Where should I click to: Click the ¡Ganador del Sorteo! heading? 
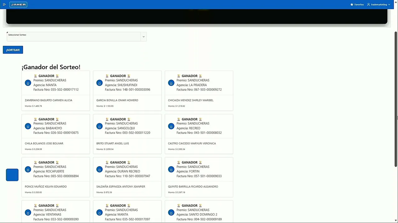(x=51, y=67)
